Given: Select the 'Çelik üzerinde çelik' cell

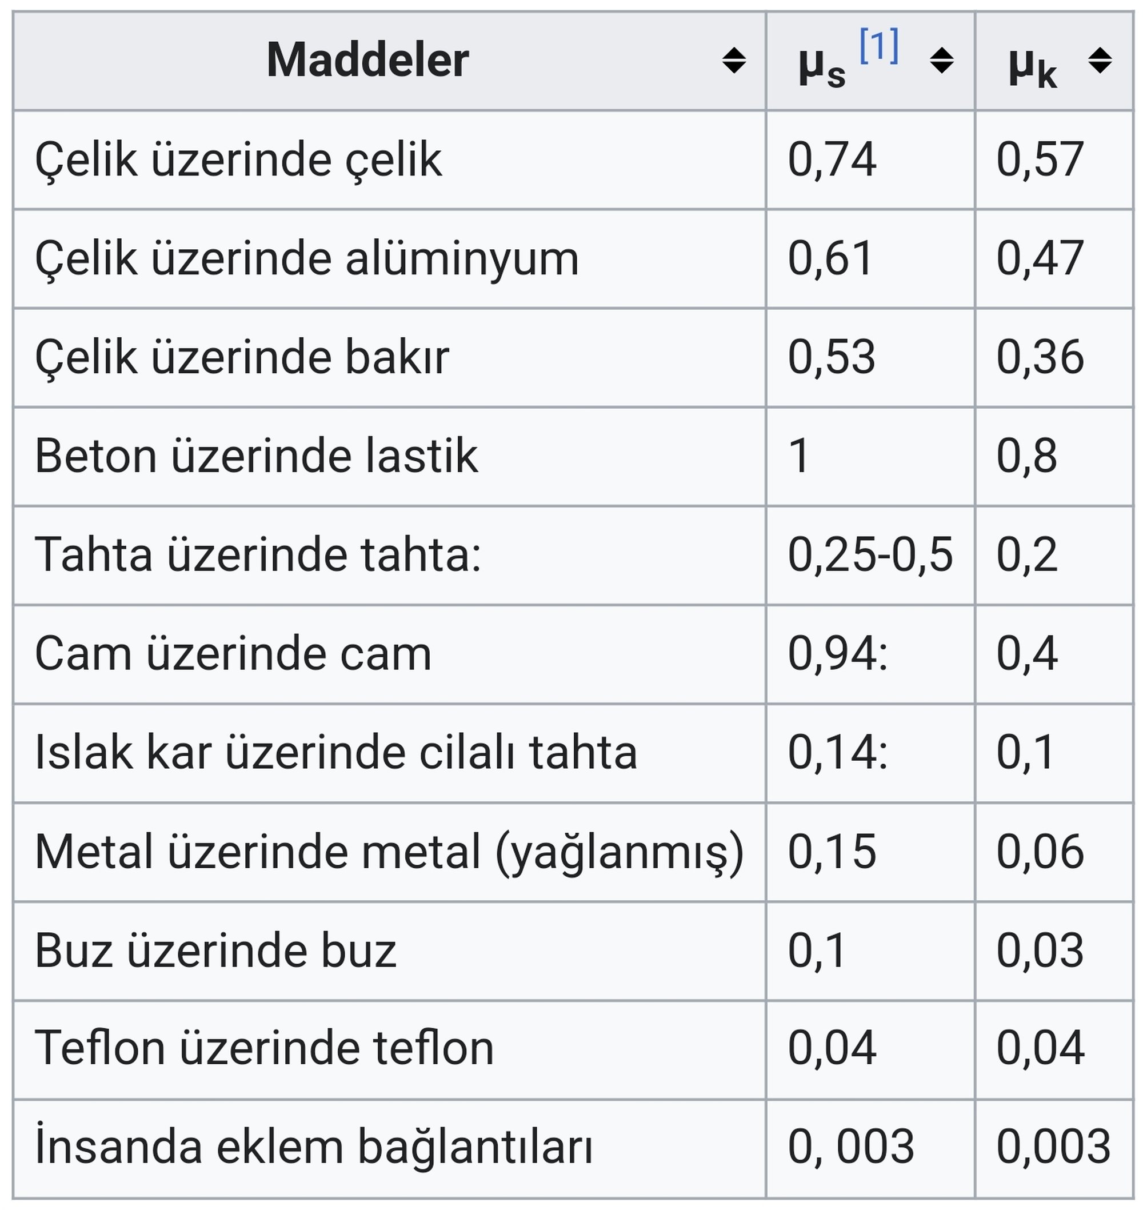Looking at the screenshot, I should pos(238,160).
